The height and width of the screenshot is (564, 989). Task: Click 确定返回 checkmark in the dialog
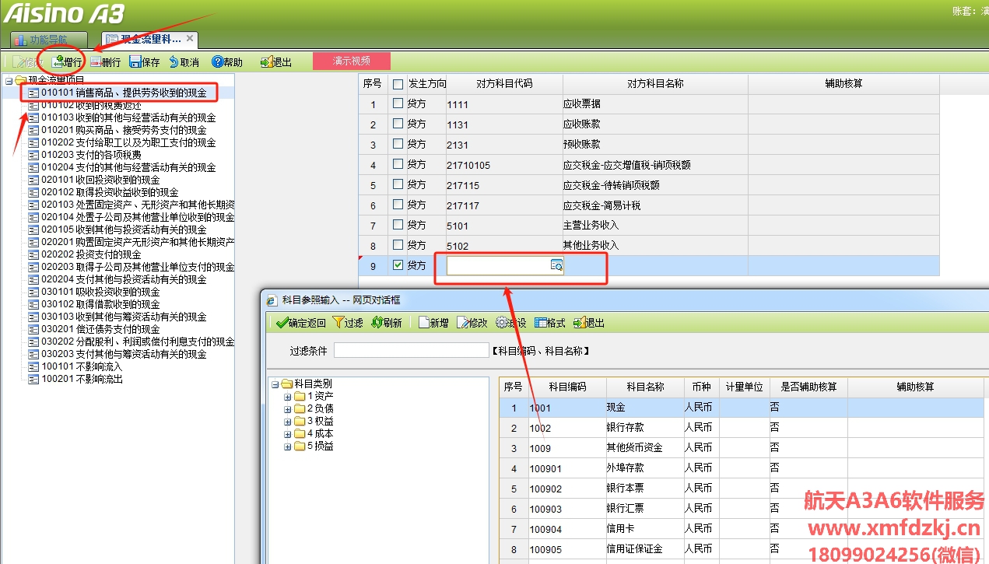point(282,323)
